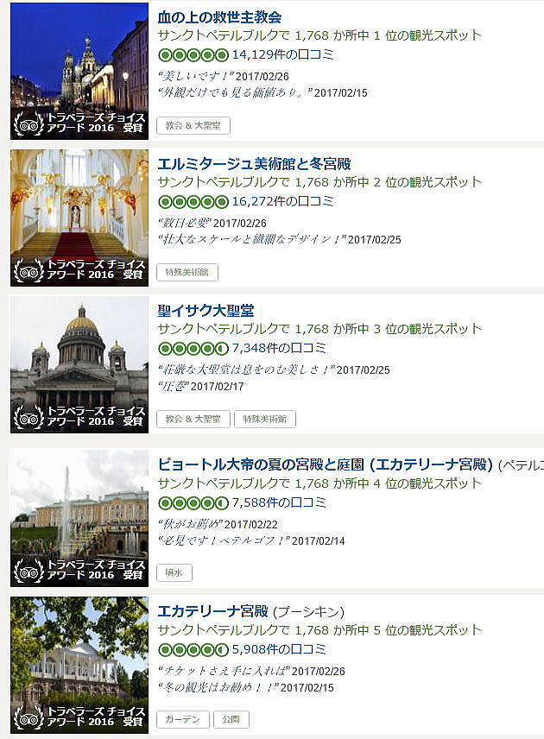Click the St. Isaac's Cathedral dome thumbnail
Viewport: 544px width, 739px height.
[x=79, y=364]
